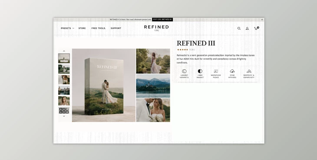Expand the PRESETS dropdown menu
This screenshot has width=317, height=160.
point(67,28)
